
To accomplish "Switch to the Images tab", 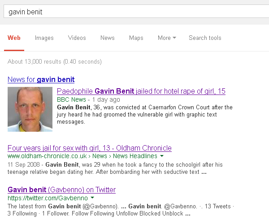I will point(44,38).
